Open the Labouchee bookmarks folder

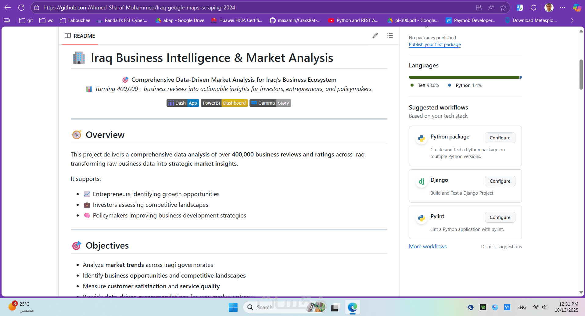pos(75,20)
